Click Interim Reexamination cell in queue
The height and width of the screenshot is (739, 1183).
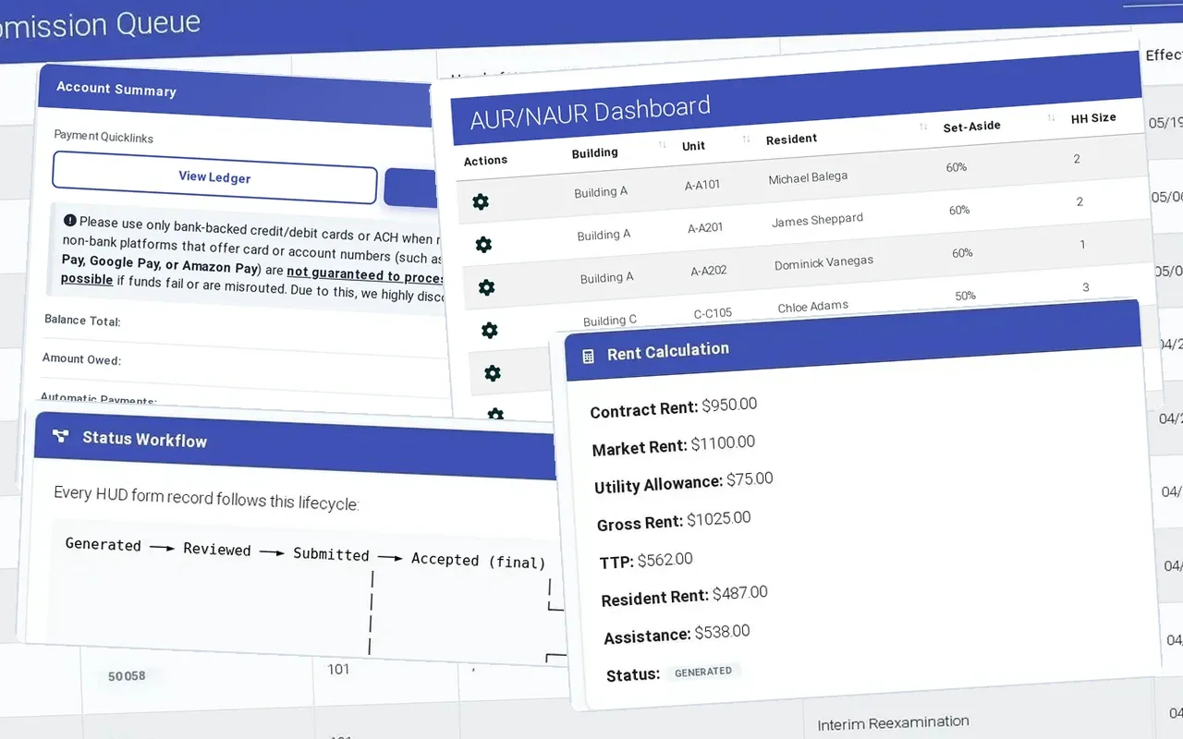[x=893, y=722]
